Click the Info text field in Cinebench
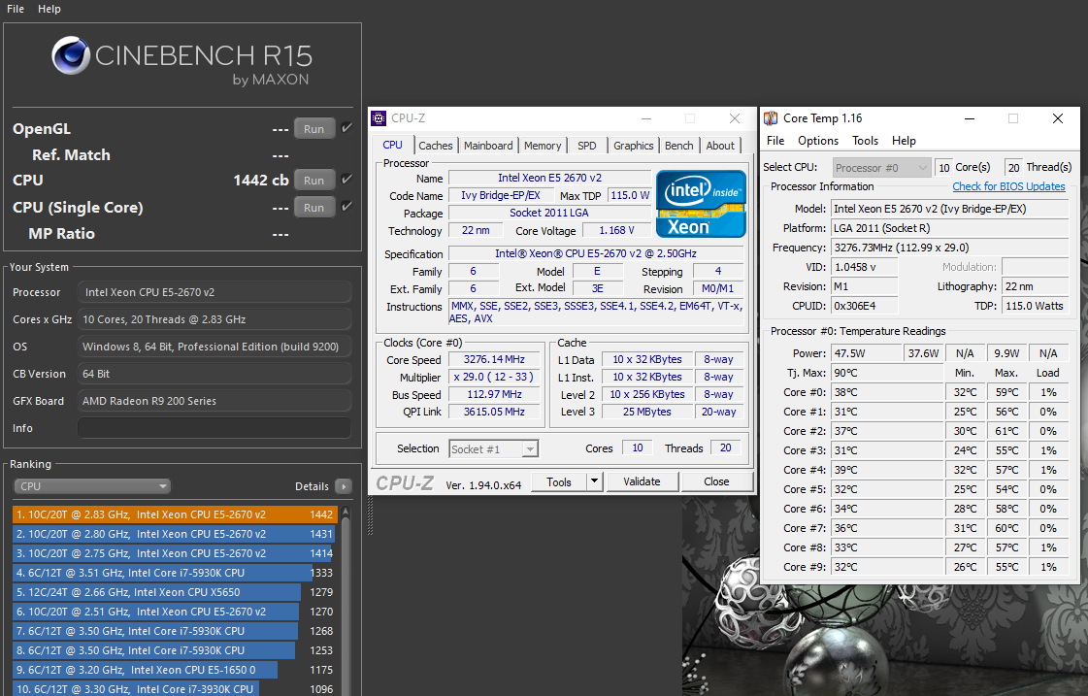This screenshot has width=1088, height=696. point(214,428)
